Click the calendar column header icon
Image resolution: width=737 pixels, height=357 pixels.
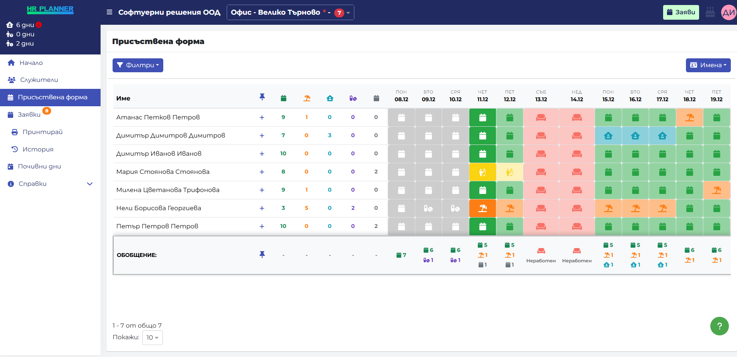point(284,98)
